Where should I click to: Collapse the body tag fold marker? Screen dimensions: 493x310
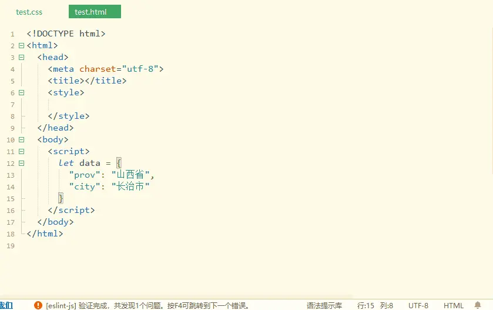point(22,139)
